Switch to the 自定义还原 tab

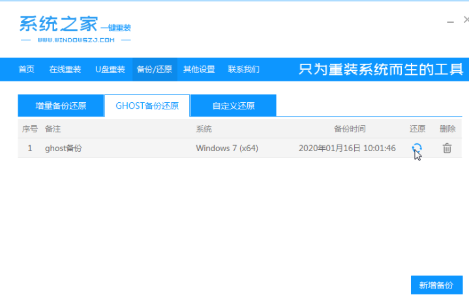[233, 106]
